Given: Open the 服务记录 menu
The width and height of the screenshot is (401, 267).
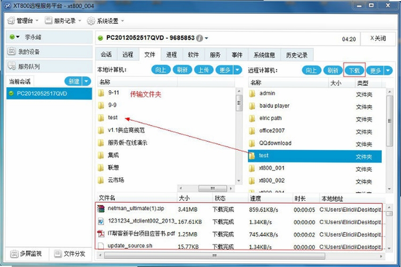Looking at the screenshot, I should tap(63, 21).
